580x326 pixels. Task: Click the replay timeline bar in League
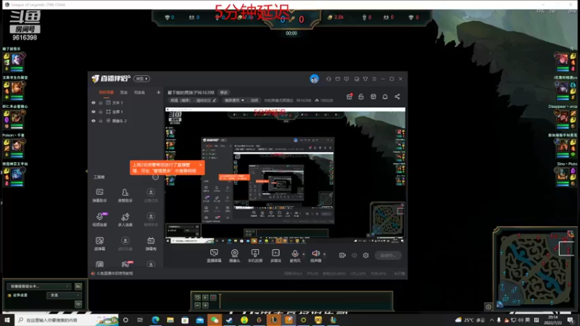(305, 301)
